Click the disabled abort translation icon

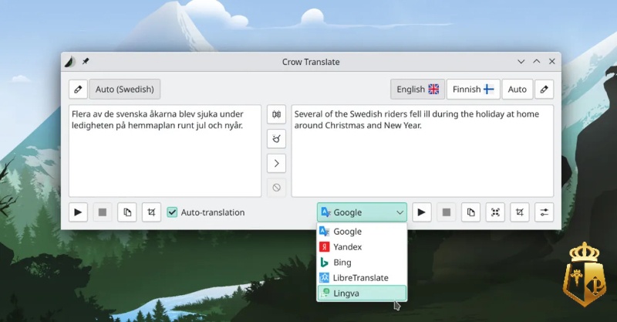pos(276,188)
